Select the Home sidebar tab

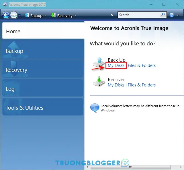[43, 30]
